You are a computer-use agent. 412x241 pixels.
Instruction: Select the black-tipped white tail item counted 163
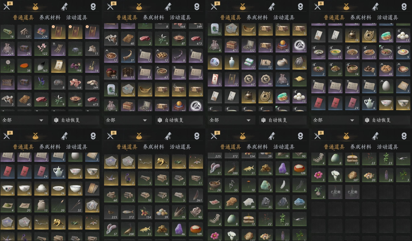[41, 66]
